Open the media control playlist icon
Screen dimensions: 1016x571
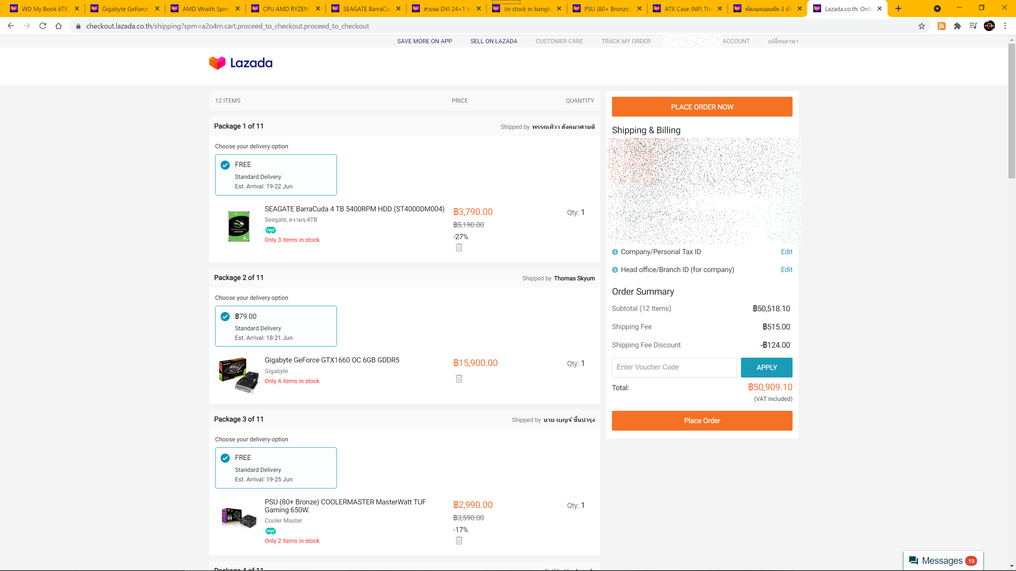(973, 26)
